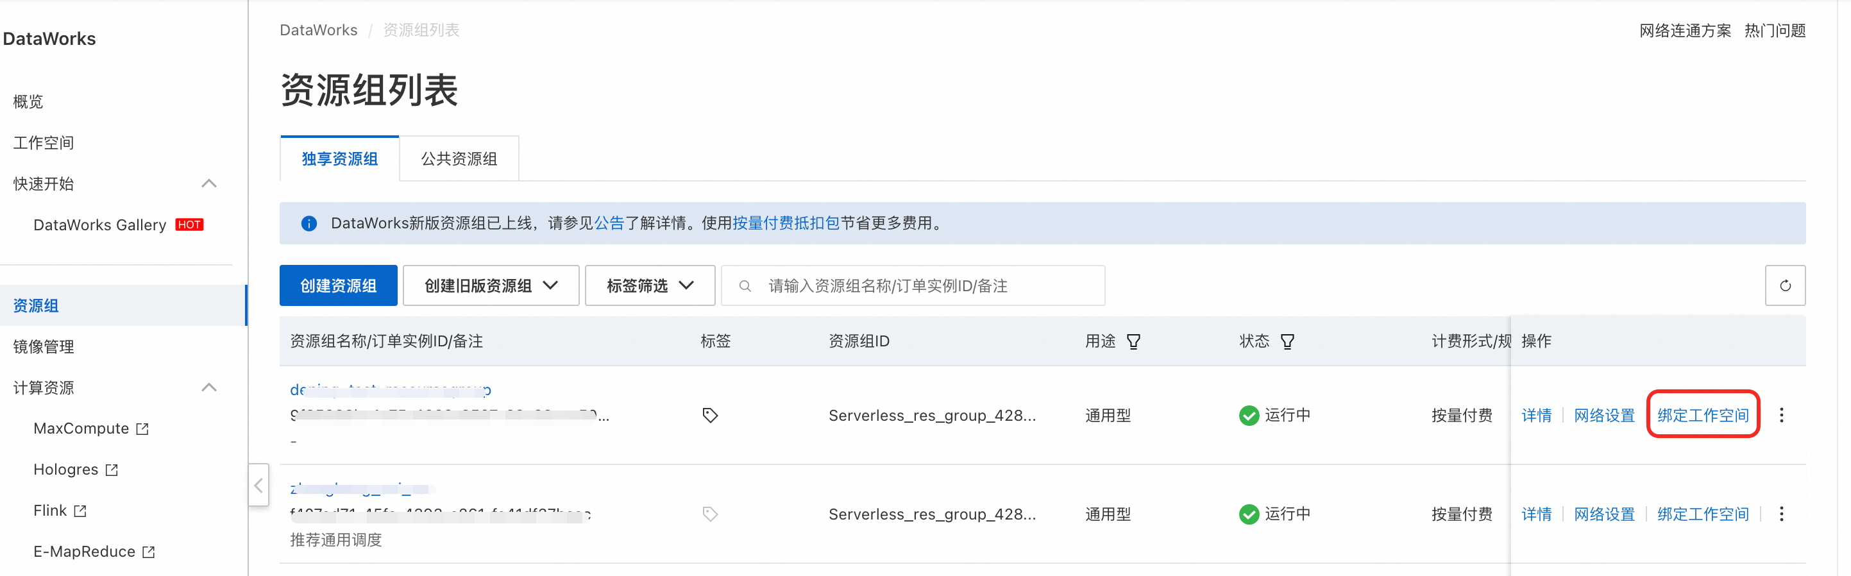Viewport: 1851px width, 576px height.
Task: Open DataWorks Gallery in the sidebar
Action: 100,224
